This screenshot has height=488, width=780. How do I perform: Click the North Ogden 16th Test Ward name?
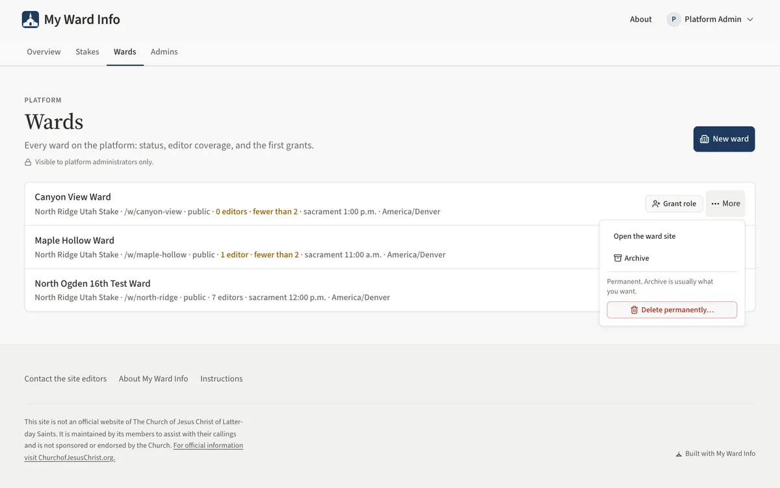pos(92,284)
